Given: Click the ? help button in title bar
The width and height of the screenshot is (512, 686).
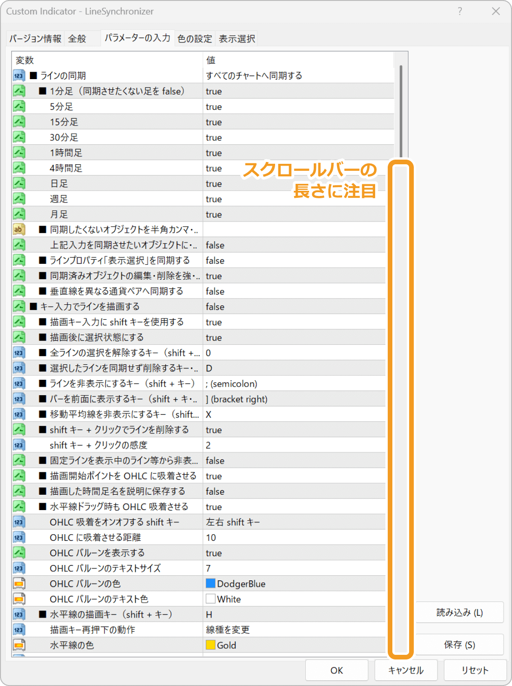Looking at the screenshot, I should point(460,11).
